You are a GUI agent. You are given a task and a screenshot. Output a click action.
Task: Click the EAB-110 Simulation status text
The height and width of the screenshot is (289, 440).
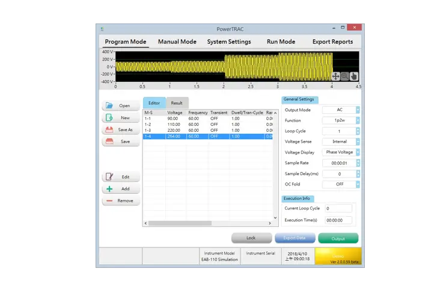click(219, 259)
